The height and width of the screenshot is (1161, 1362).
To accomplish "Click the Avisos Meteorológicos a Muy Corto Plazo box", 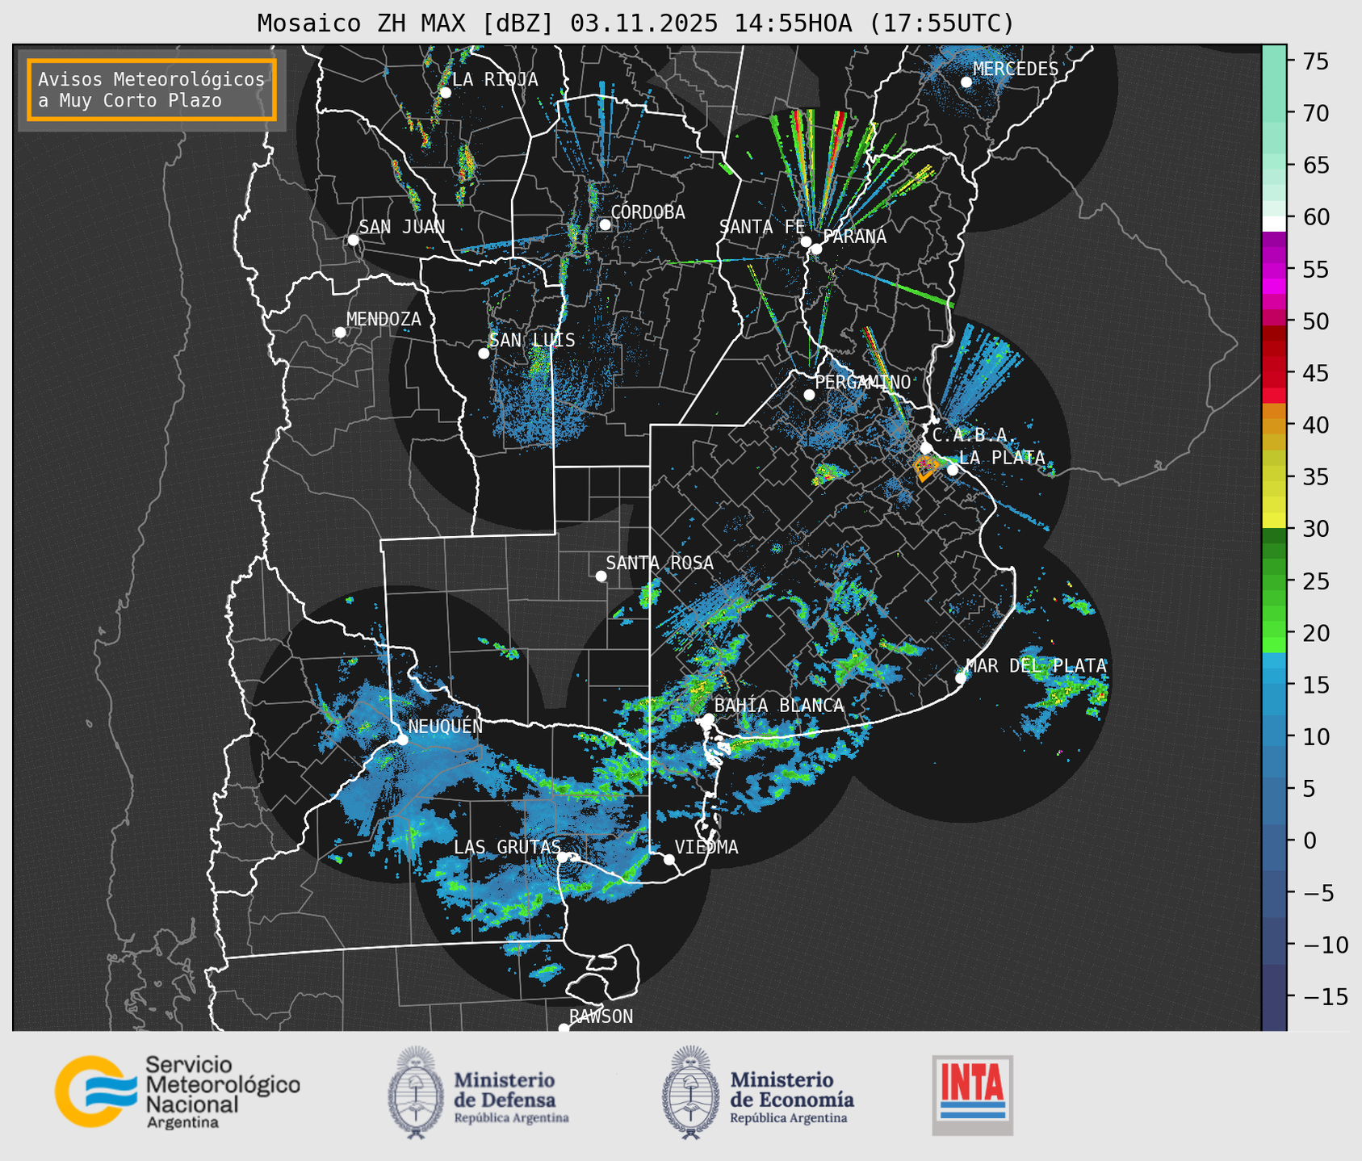I will click(x=152, y=90).
